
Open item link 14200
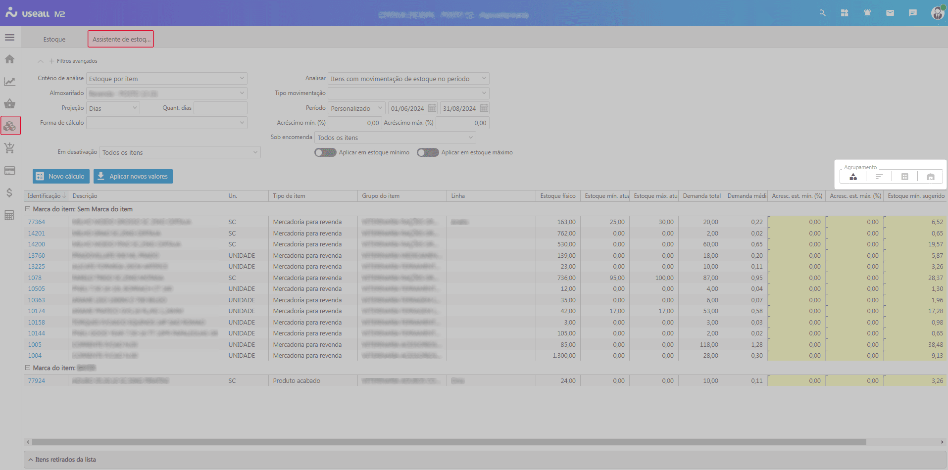point(37,244)
